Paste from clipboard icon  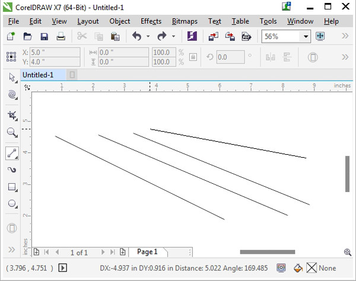point(115,36)
